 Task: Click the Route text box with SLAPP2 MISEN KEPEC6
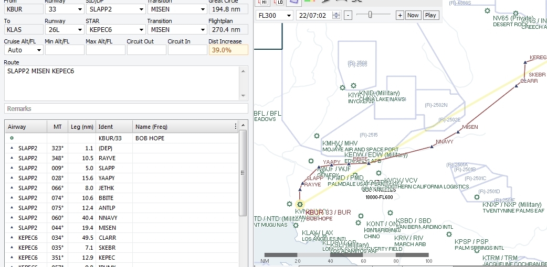(x=122, y=83)
